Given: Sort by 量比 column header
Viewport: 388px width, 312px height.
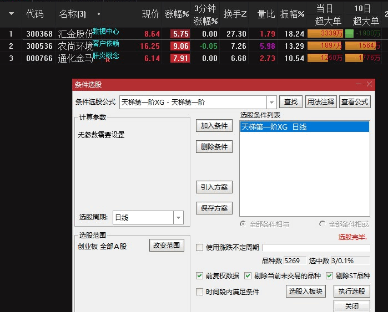Looking at the screenshot, I should click(x=266, y=14).
